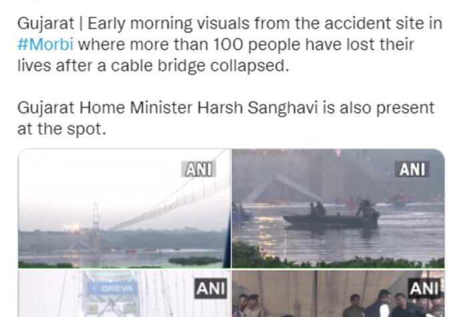Click the ANI watermark on the boat photo
The image size is (459, 317).
point(412,170)
